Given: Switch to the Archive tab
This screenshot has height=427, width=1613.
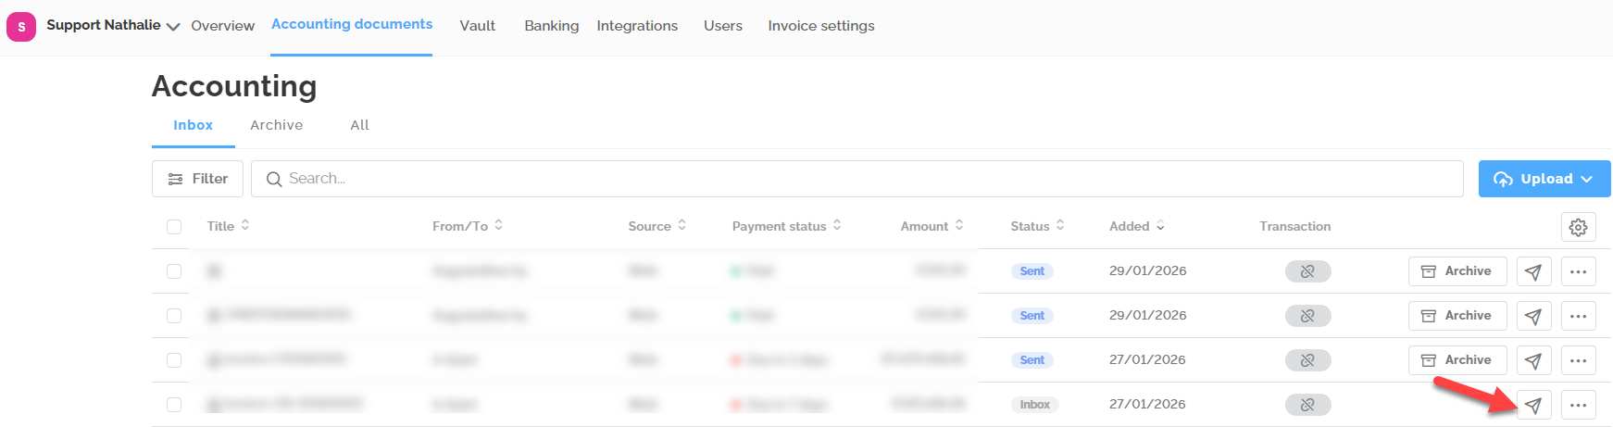Looking at the screenshot, I should 276,125.
